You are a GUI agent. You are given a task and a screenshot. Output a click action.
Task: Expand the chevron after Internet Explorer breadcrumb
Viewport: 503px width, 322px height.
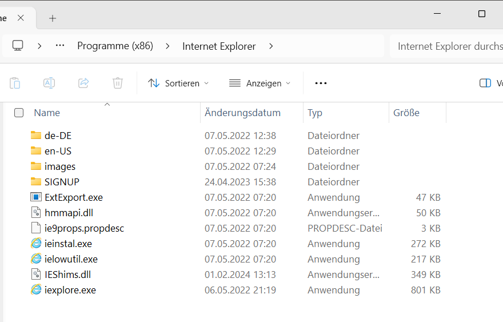pos(271,46)
